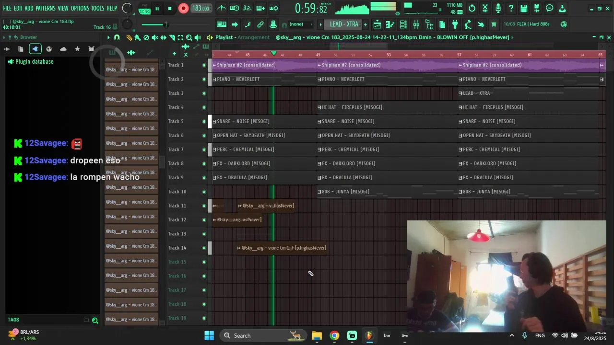Click the Windows Start button
This screenshot has height=345, width=614.
click(209, 335)
